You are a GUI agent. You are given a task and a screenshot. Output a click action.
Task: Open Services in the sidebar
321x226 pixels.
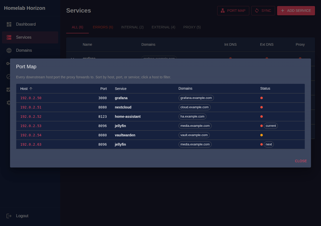pyautogui.click(x=30, y=37)
